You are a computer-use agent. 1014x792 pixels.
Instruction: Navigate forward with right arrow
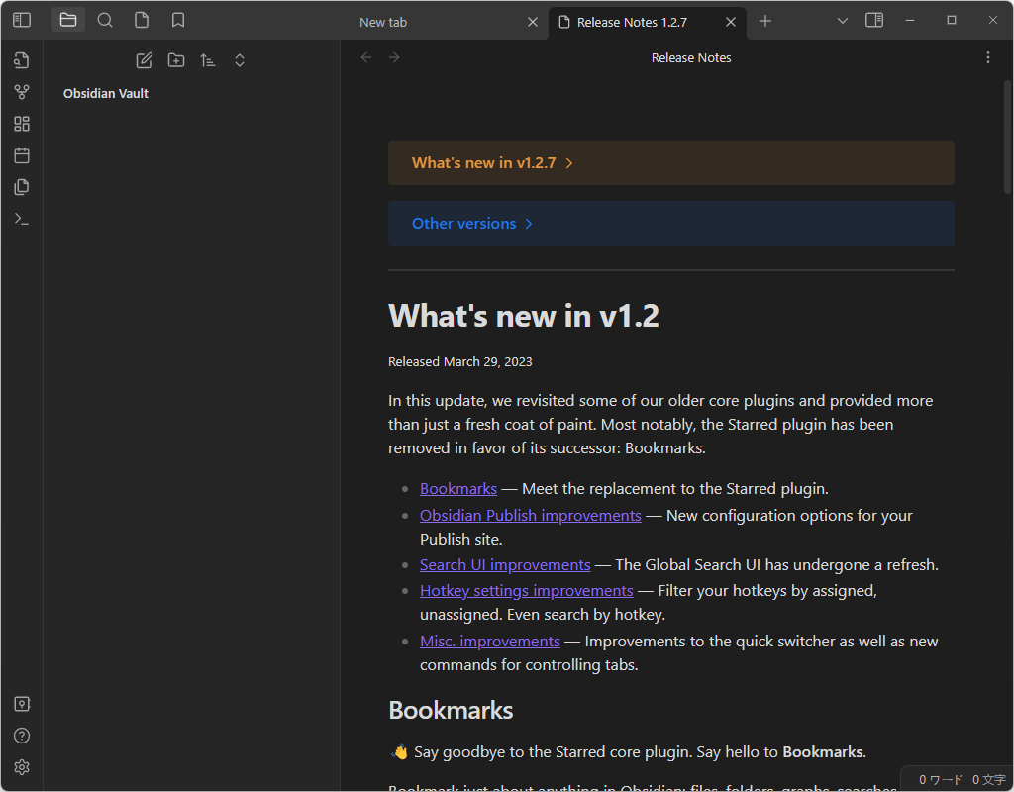click(x=394, y=57)
